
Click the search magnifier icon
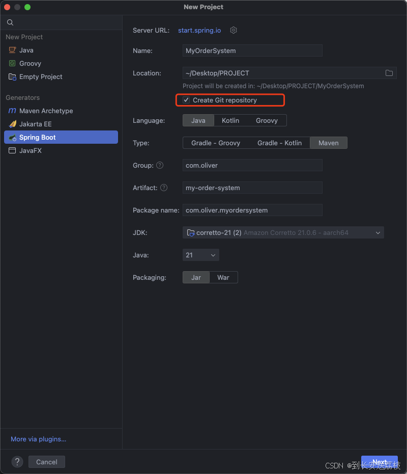[x=10, y=22]
